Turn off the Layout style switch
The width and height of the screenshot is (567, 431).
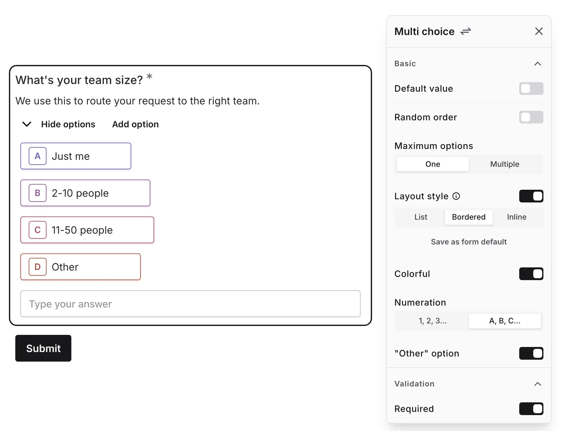531,196
